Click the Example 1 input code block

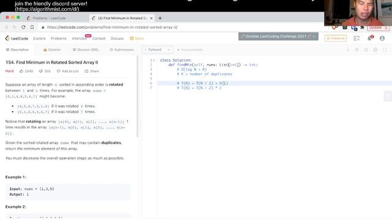tap(68, 191)
